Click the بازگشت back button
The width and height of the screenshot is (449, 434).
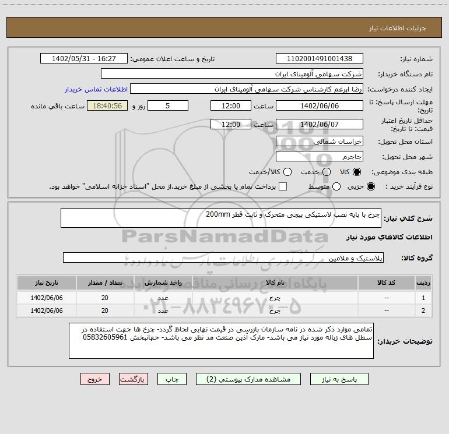pos(134,379)
